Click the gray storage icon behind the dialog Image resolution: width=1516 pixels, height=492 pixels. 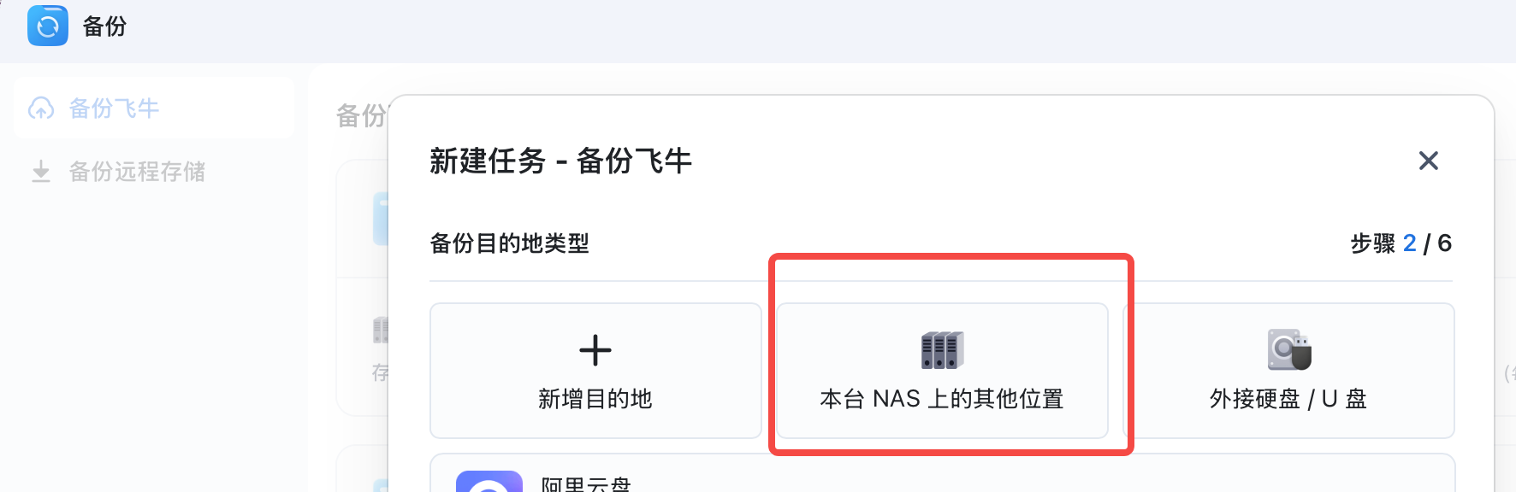click(381, 330)
